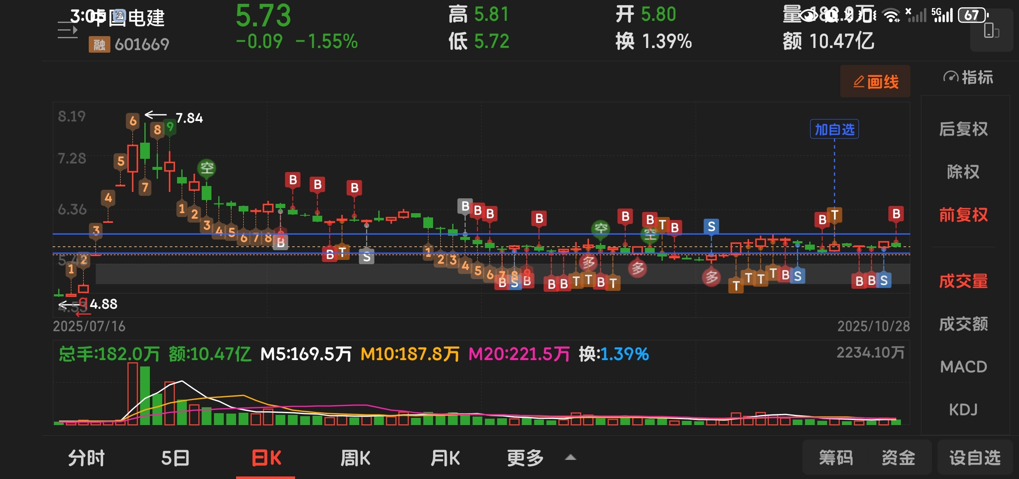
Task: Select 除权 price mode
Action: pyautogui.click(x=963, y=172)
